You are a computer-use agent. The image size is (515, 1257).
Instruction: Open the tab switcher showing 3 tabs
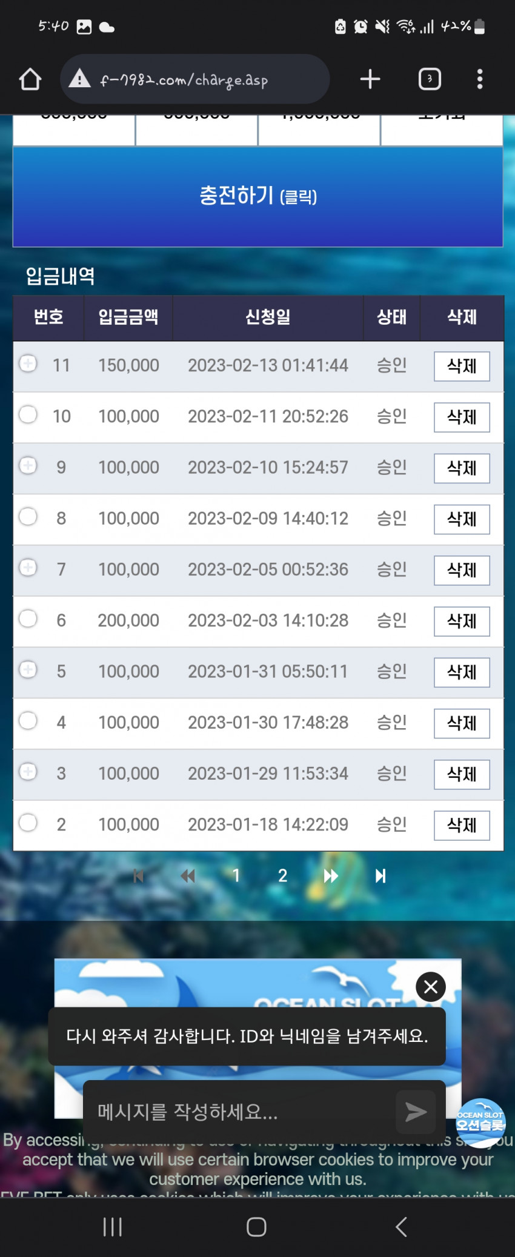tap(430, 79)
